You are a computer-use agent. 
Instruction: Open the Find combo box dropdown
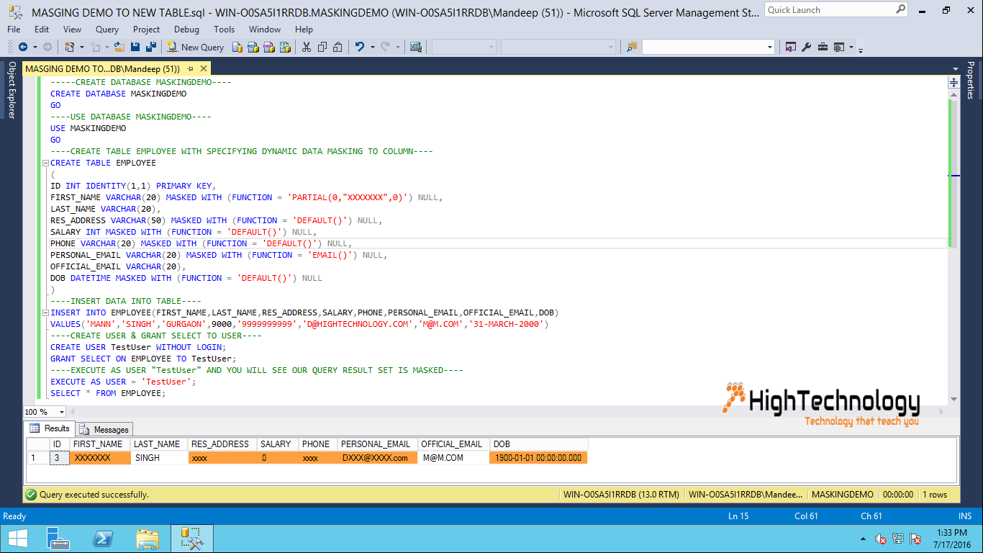click(770, 47)
